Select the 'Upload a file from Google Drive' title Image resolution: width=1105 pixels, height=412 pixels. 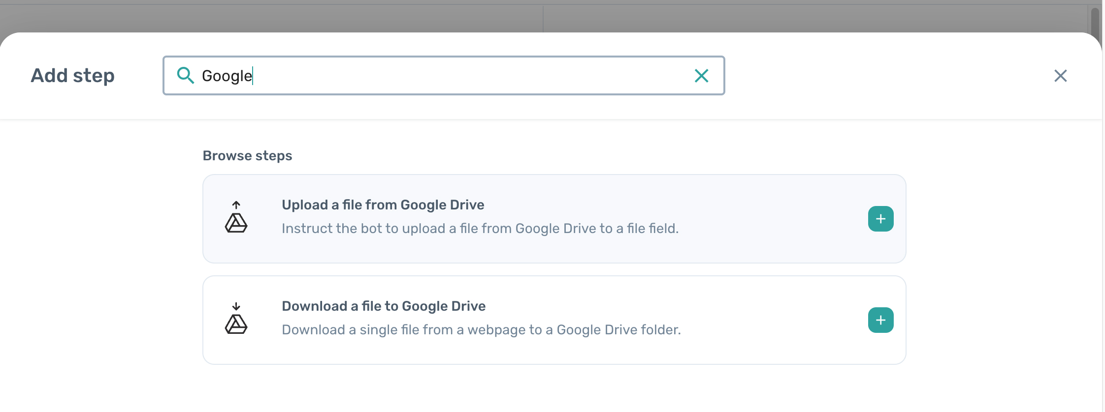tap(383, 205)
